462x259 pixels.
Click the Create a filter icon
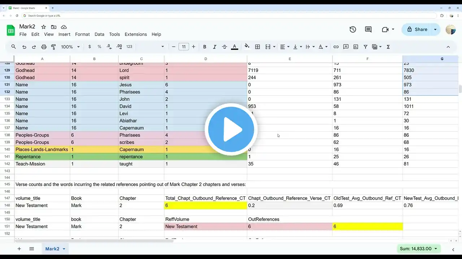coord(366,47)
